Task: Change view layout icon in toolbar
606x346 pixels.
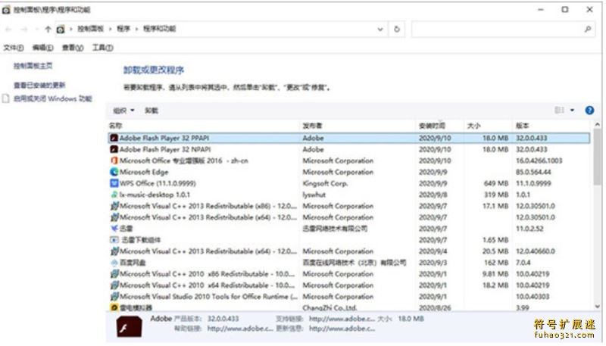Action: (559, 110)
